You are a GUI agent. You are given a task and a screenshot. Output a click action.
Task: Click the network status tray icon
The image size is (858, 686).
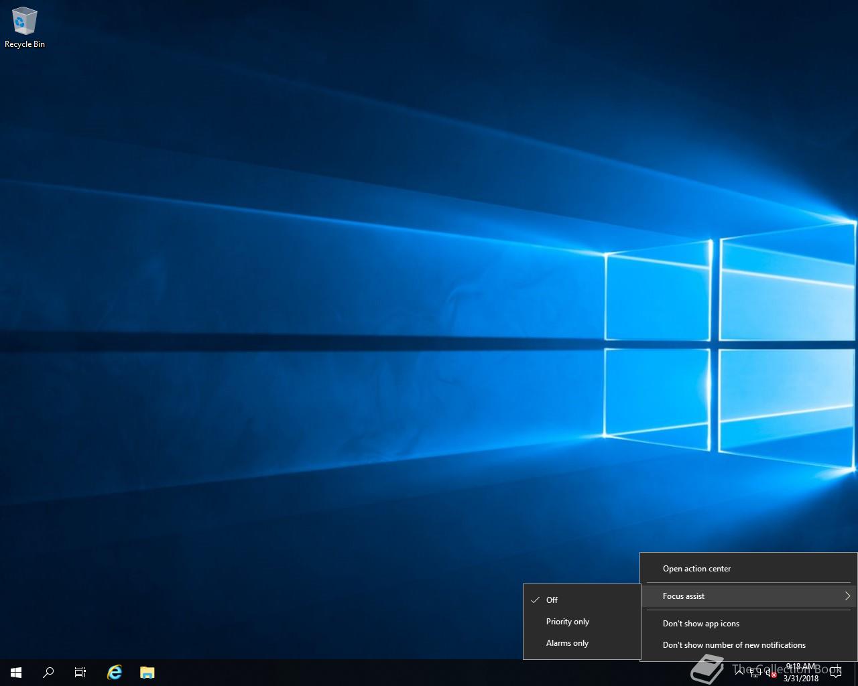tap(755, 673)
